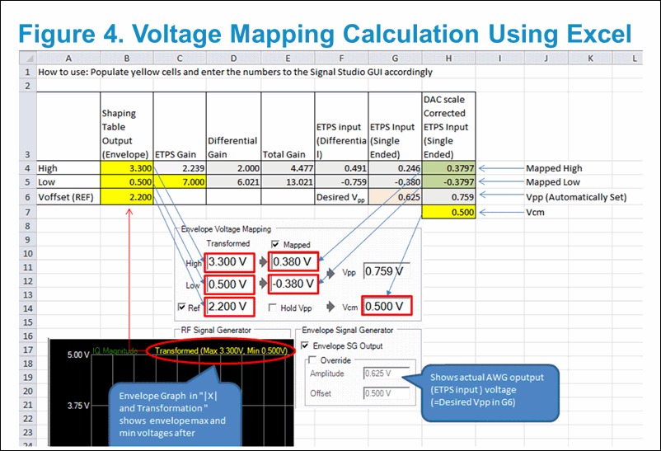This screenshot has height=451, width=661.
Task: Select column B header
Action: click(126, 58)
